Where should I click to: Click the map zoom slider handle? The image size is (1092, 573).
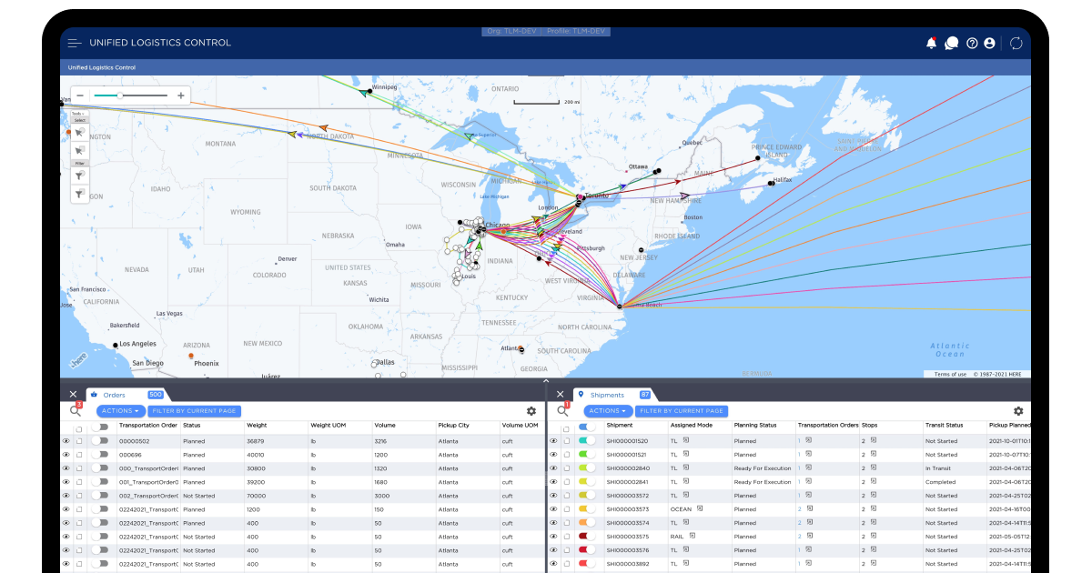click(119, 95)
